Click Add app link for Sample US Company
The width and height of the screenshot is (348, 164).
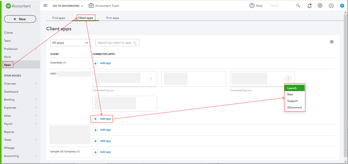coord(105,152)
